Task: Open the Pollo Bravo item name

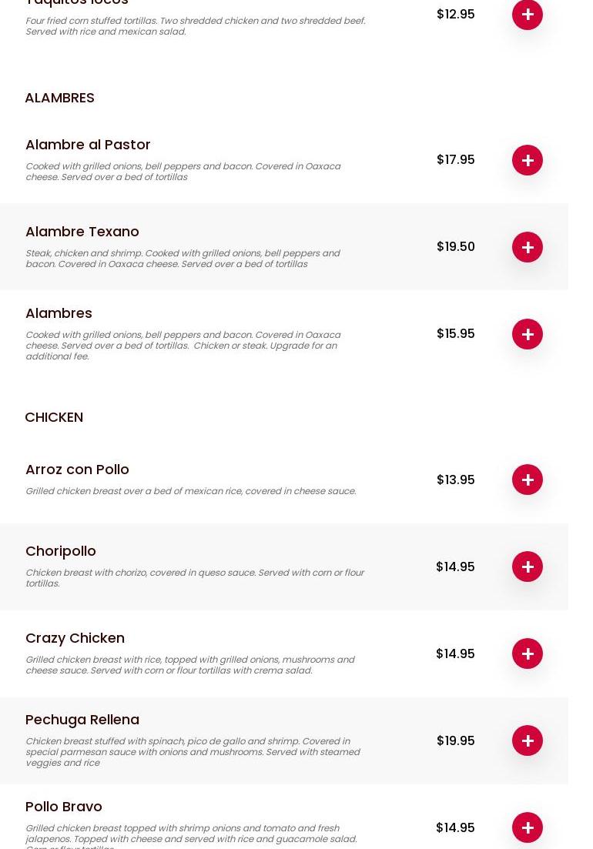Action: tap(64, 807)
